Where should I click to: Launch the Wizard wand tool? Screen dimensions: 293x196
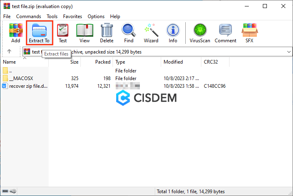tap(151, 33)
